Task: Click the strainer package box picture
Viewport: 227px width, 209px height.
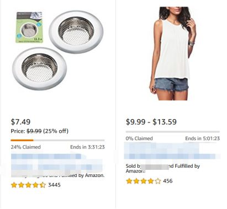Action: [x=29, y=28]
